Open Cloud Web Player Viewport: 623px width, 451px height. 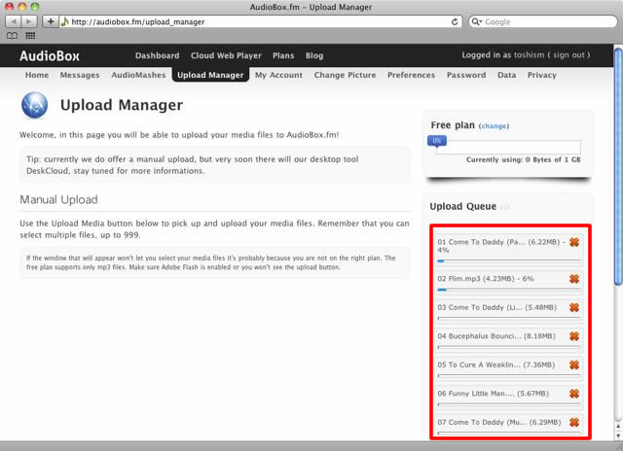tap(226, 55)
